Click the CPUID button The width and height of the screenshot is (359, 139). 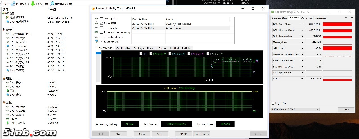[x=183, y=134]
